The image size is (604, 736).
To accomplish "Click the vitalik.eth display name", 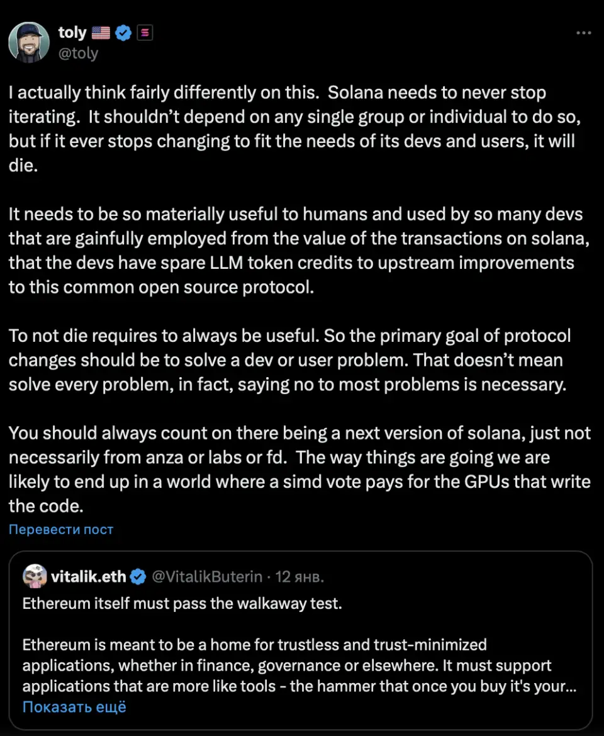I will pyautogui.click(x=88, y=576).
